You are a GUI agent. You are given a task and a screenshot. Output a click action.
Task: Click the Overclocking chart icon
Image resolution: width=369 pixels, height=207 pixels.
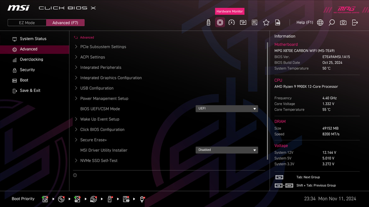pos(15,60)
